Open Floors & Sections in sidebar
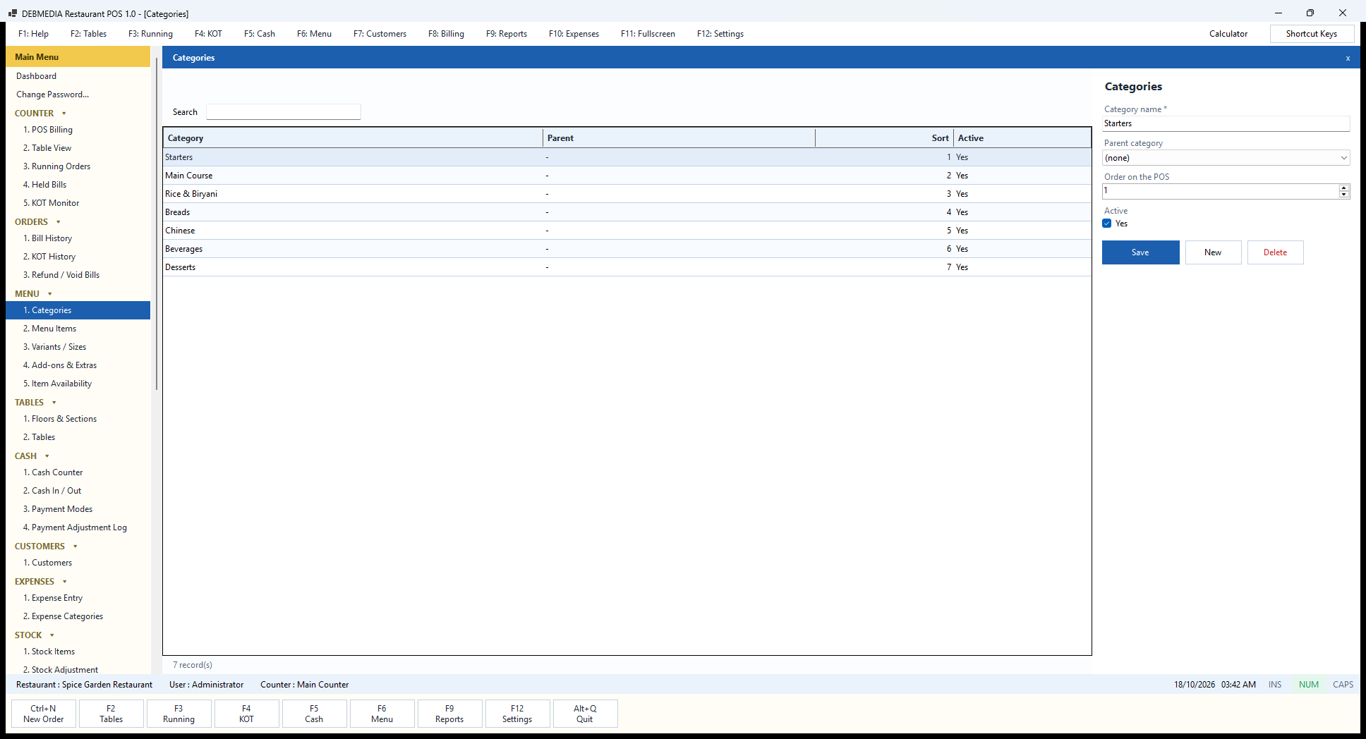The image size is (1366, 739). point(78,419)
